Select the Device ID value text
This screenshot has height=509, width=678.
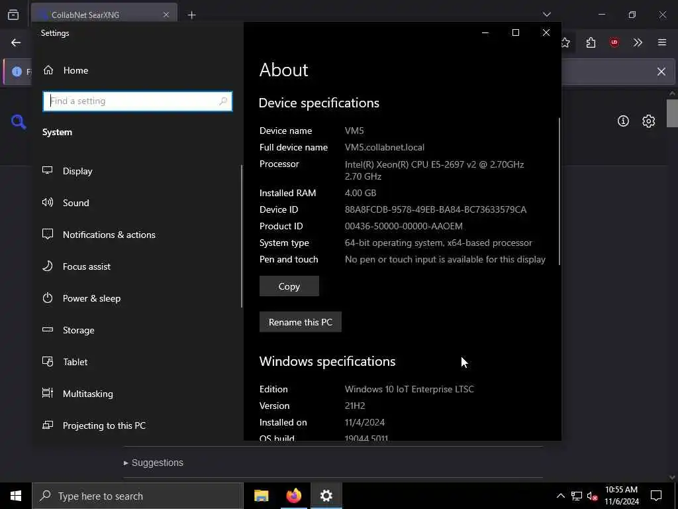tap(436, 209)
